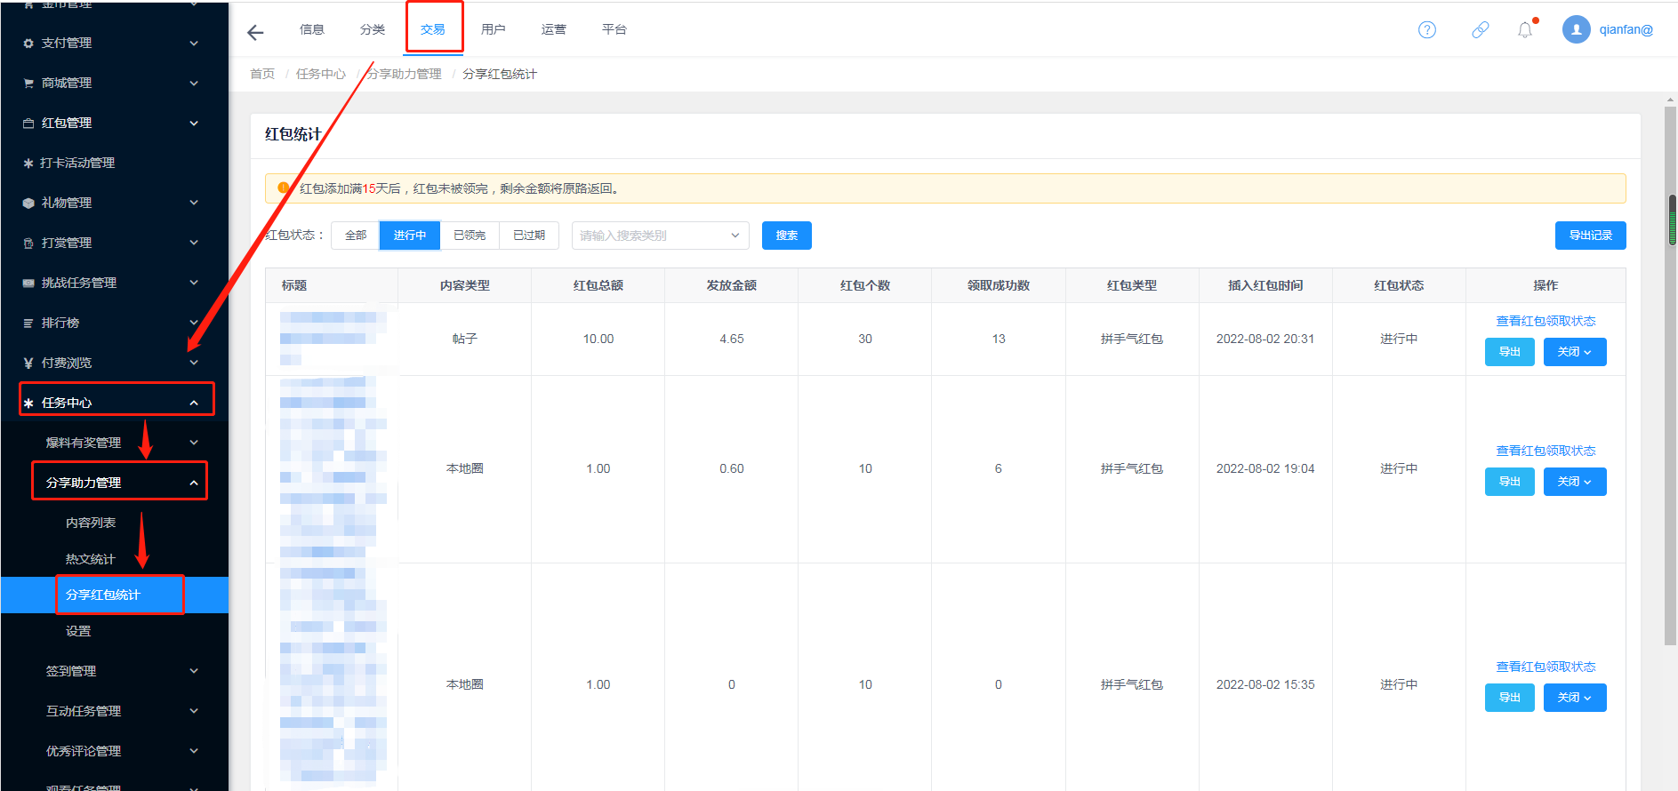The width and height of the screenshot is (1678, 791).
Task: Select 进行中 status filter
Action: click(410, 236)
